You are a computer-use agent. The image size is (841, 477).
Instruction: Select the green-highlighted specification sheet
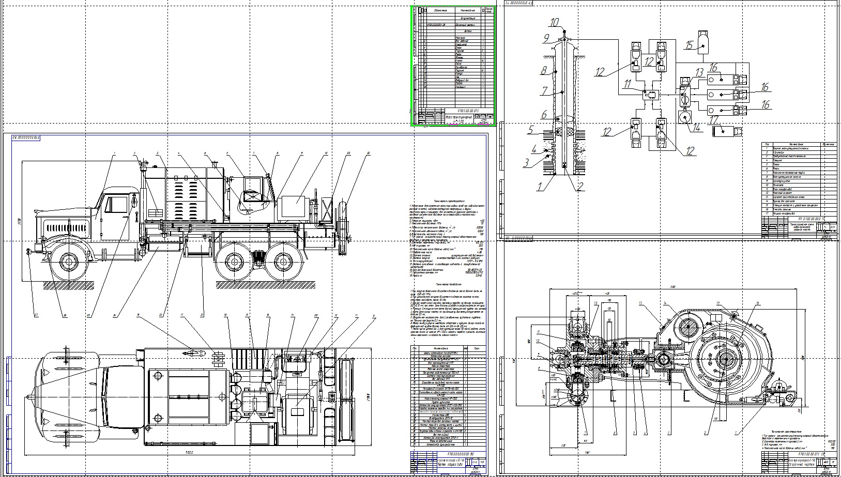click(x=453, y=66)
